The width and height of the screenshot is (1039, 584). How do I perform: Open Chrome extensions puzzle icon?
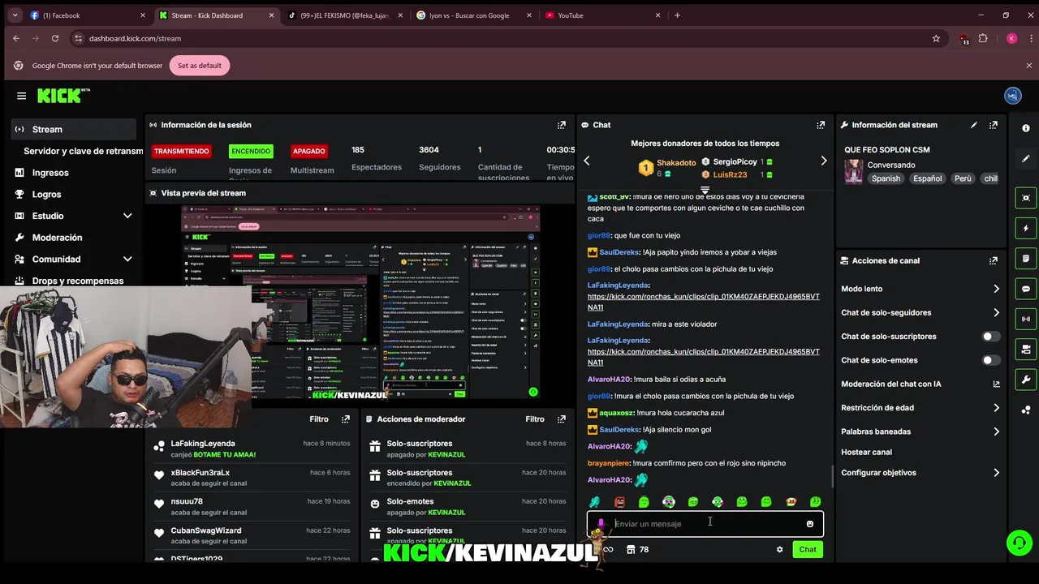pyautogui.click(x=983, y=38)
